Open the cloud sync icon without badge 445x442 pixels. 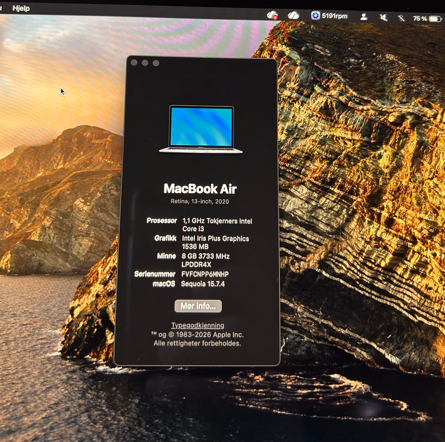tap(293, 15)
